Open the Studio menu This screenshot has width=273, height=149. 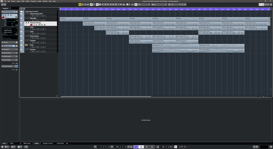[39, 1]
